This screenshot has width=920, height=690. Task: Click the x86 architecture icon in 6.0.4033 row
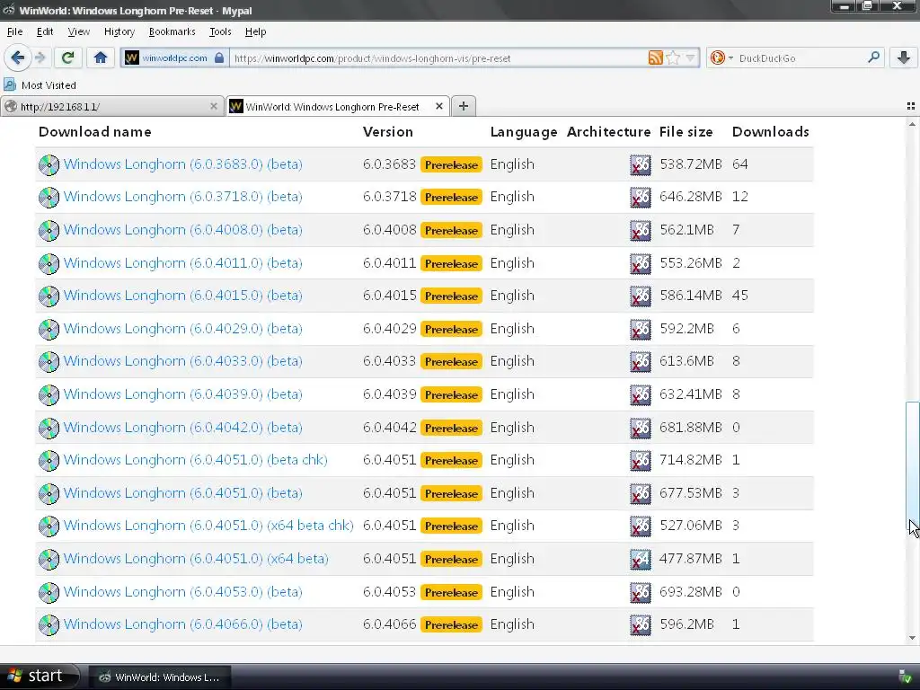click(x=640, y=361)
